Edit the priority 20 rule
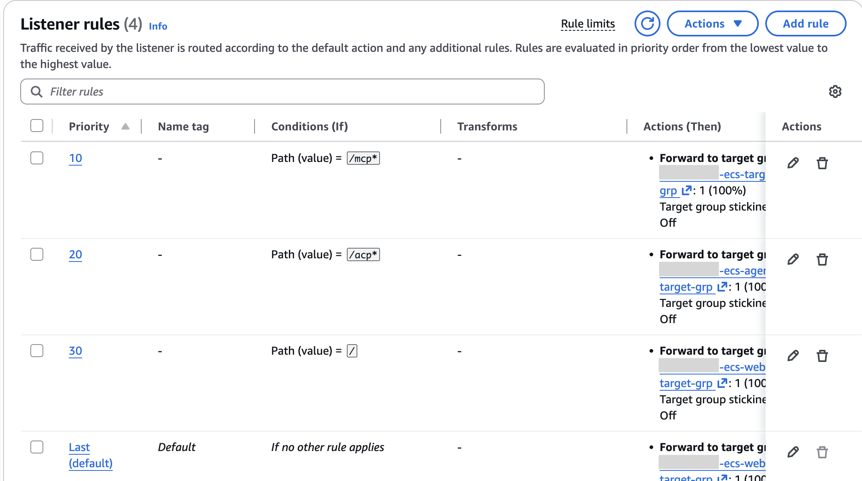Screen dimensions: 862x481 793,260
